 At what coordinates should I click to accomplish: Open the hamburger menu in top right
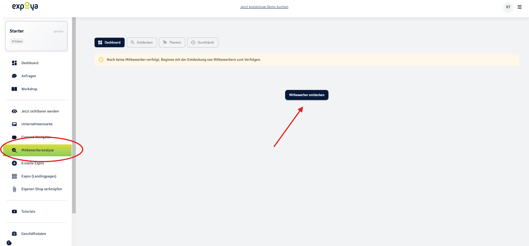[520, 7]
